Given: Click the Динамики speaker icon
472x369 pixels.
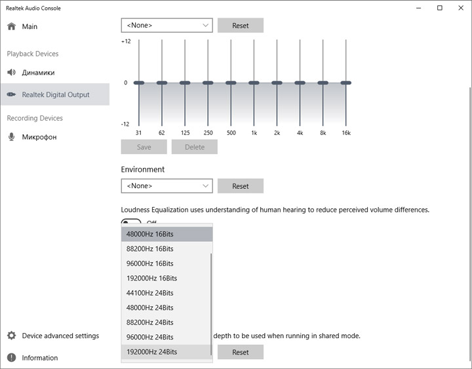Looking at the screenshot, I should tap(11, 73).
